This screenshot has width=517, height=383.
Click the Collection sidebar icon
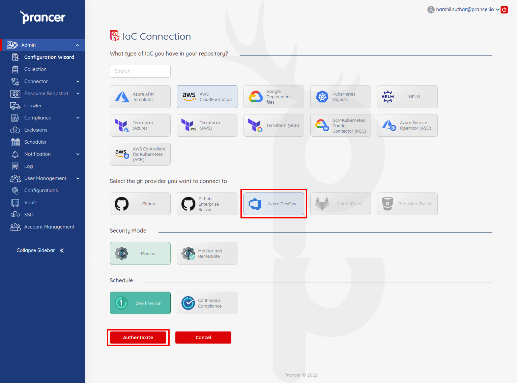[15, 69]
